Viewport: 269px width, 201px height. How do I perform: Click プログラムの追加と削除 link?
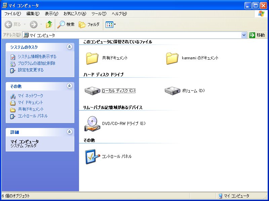pyautogui.click(x=37, y=63)
